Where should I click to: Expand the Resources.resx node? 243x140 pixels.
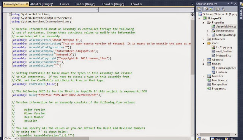pyautogui.click(x=208, y=31)
